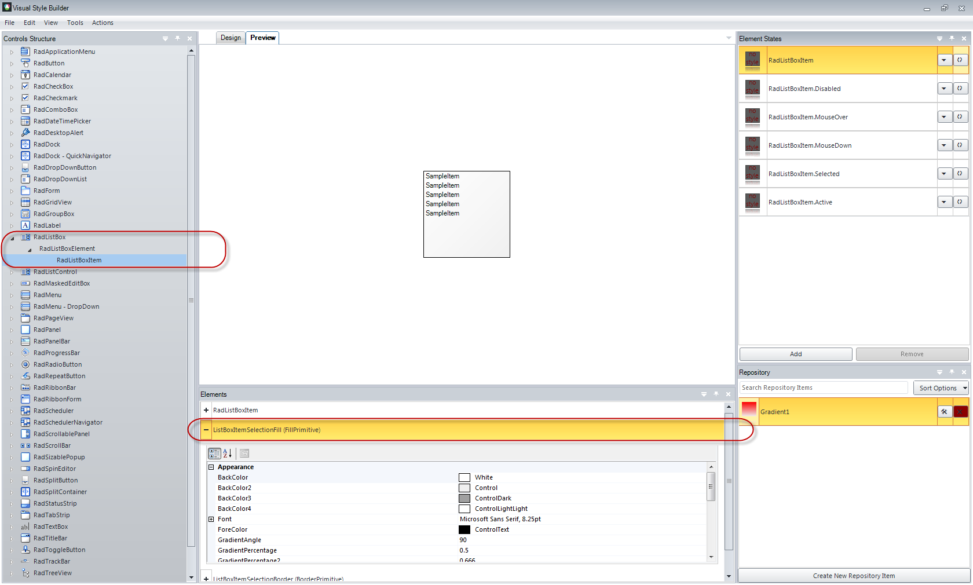Click the RadSplitContainer icon

click(25, 492)
